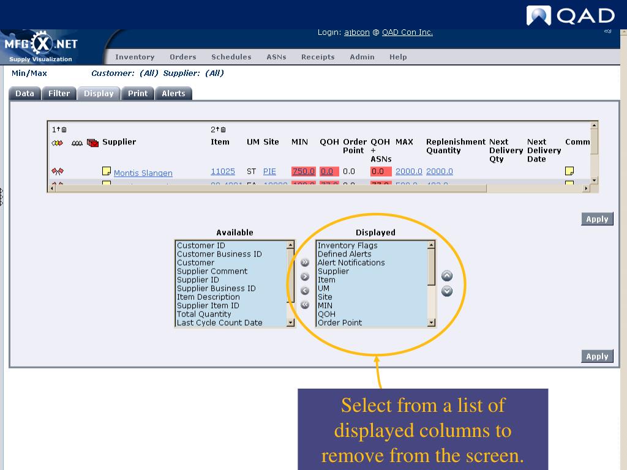Click the QAD logo
Viewport: 627px width, 470px height.
pos(571,16)
